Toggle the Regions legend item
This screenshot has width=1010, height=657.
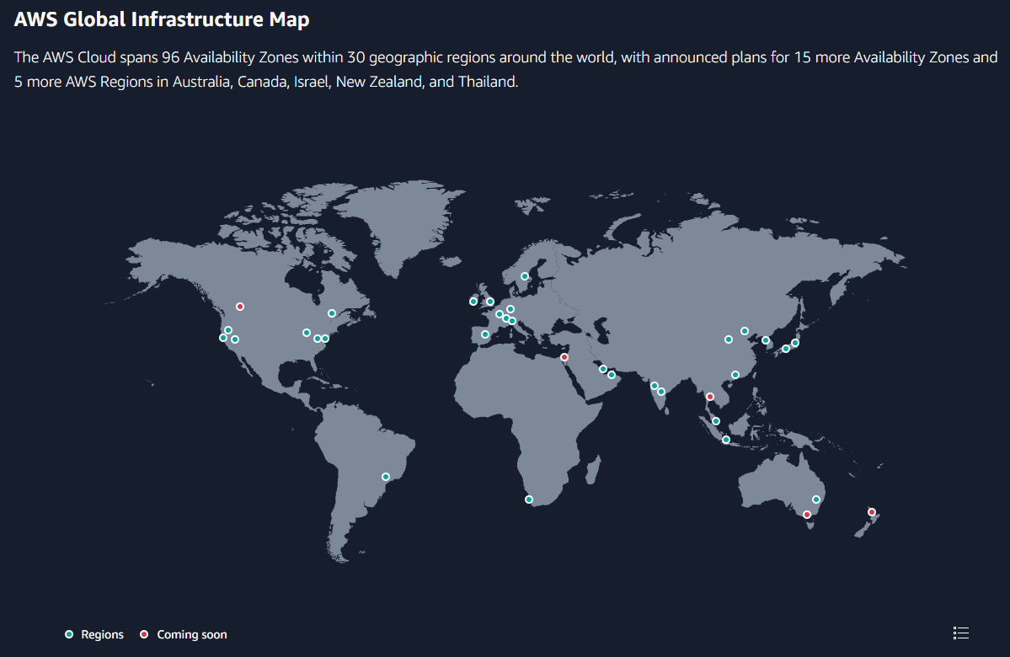[94, 634]
